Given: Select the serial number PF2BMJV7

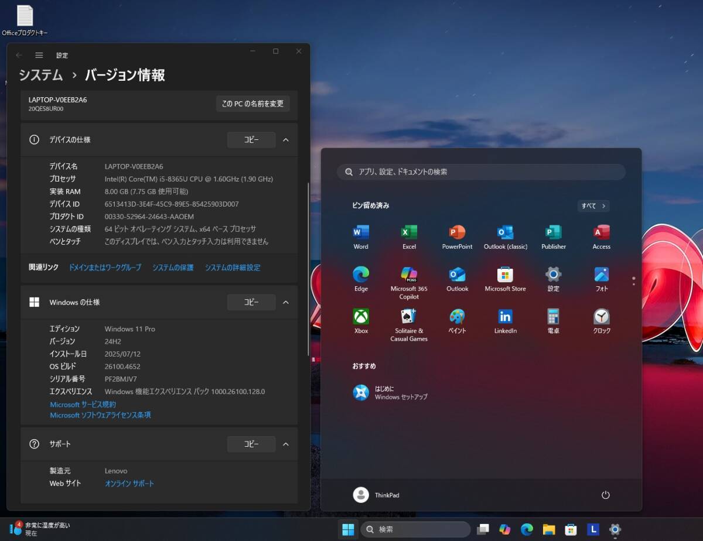Looking at the screenshot, I should (121, 379).
